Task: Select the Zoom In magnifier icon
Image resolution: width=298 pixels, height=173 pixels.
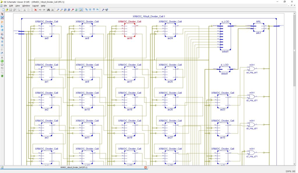Action: pos(59,10)
